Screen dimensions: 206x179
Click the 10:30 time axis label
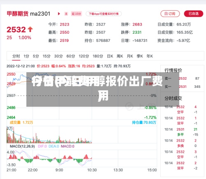click(x=92, y=170)
